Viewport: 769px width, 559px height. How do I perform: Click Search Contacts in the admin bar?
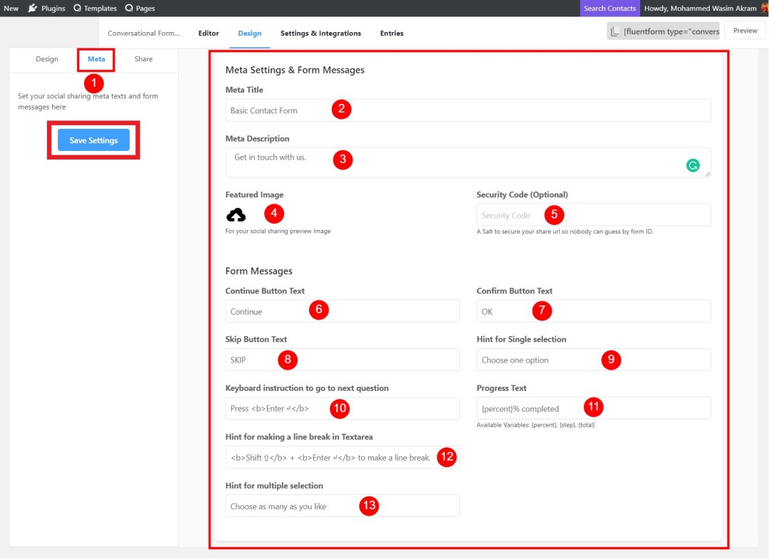tap(610, 8)
